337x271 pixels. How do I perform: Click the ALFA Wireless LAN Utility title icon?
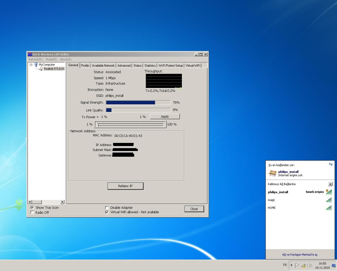tap(30, 54)
